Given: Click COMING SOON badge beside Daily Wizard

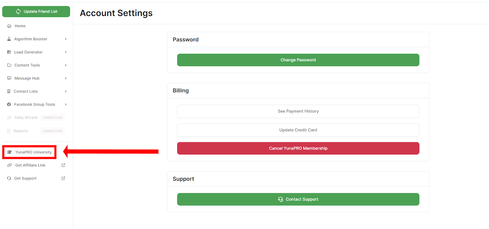Looking at the screenshot, I should coord(53,118).
